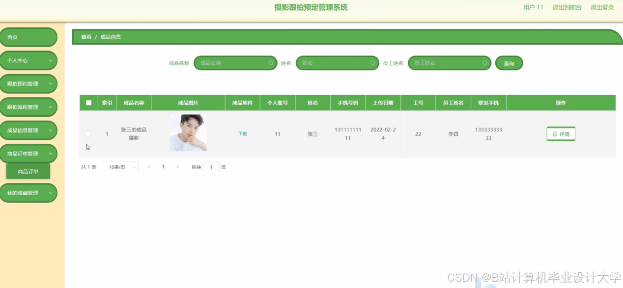Viewport: 623px width, 288px height.
Task: Focus the 员工姓名 search input
Action: (450, 63)
